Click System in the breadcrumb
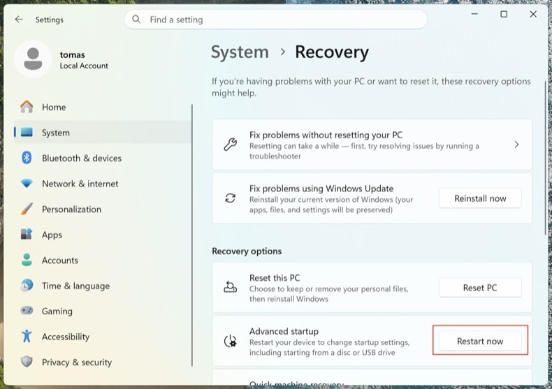Screen dimensions: 552x389 pos(240,52)
